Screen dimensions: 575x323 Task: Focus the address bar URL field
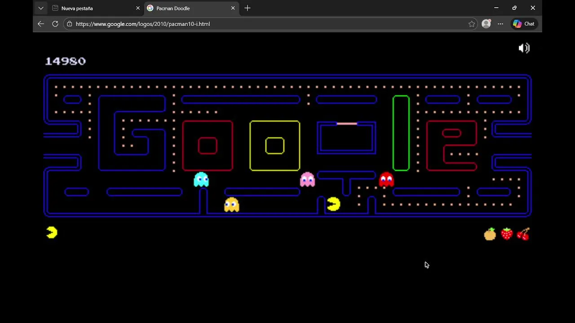pyautogui.click(x=270, y=24)
